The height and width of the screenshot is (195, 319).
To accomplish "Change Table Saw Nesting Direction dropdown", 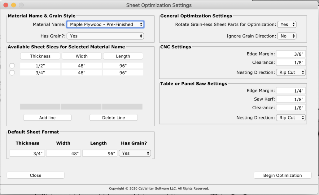I will pos(291,118).
